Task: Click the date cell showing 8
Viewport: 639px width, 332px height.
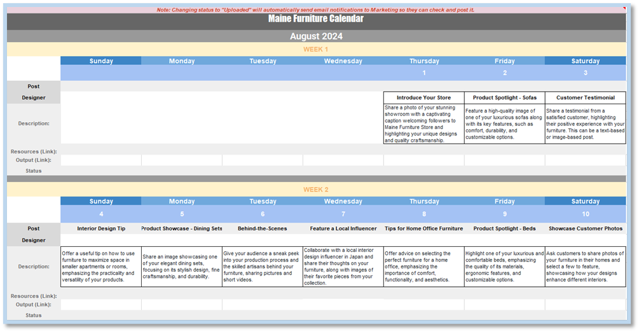Action: [424, 214]
